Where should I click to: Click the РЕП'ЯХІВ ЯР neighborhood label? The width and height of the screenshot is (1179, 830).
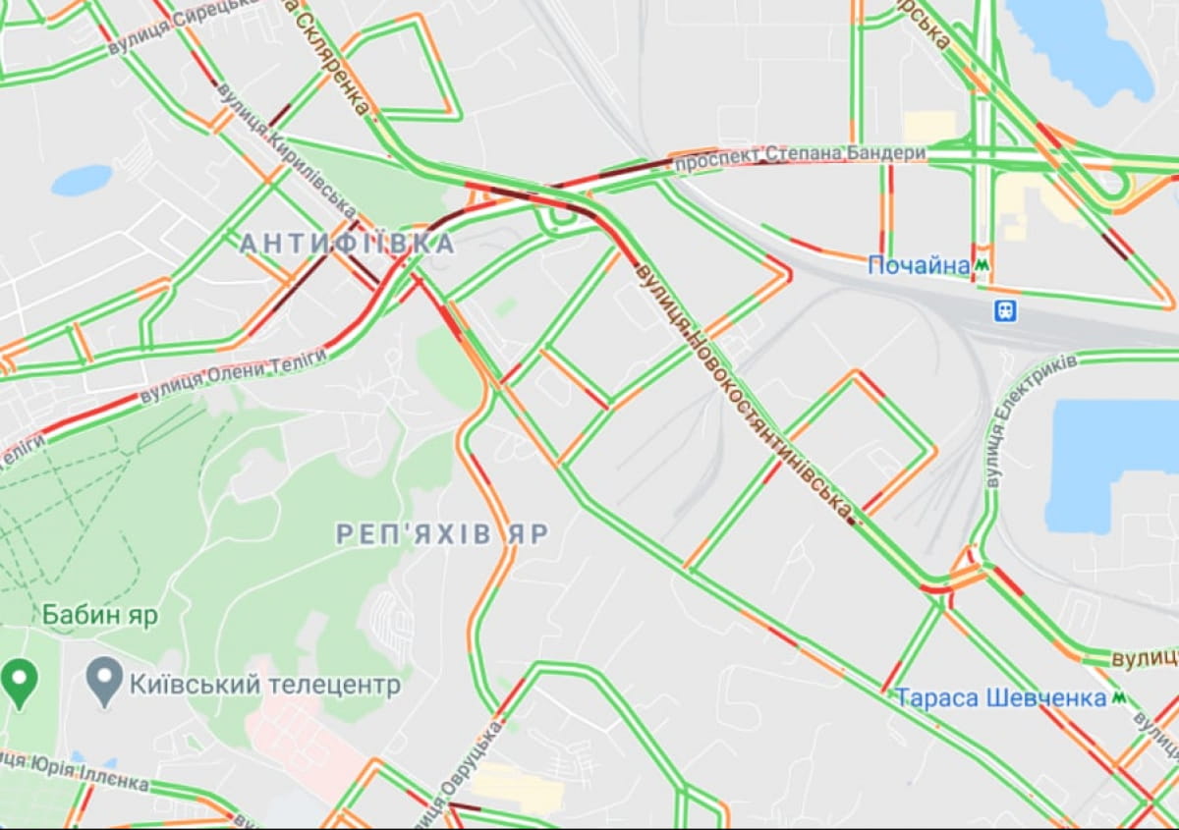442,533
